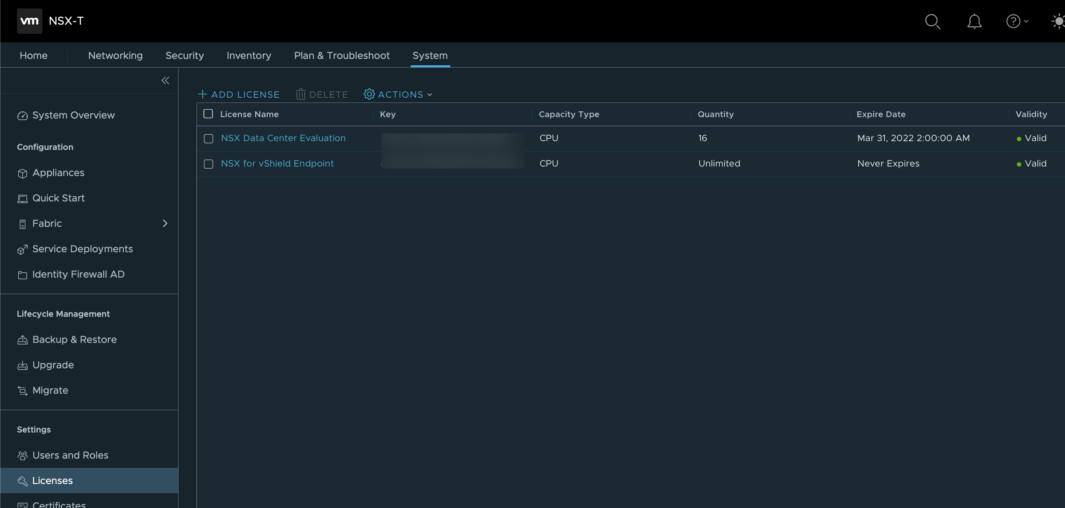Click Valid status of vShield Endpoint row

point(1031,164)
